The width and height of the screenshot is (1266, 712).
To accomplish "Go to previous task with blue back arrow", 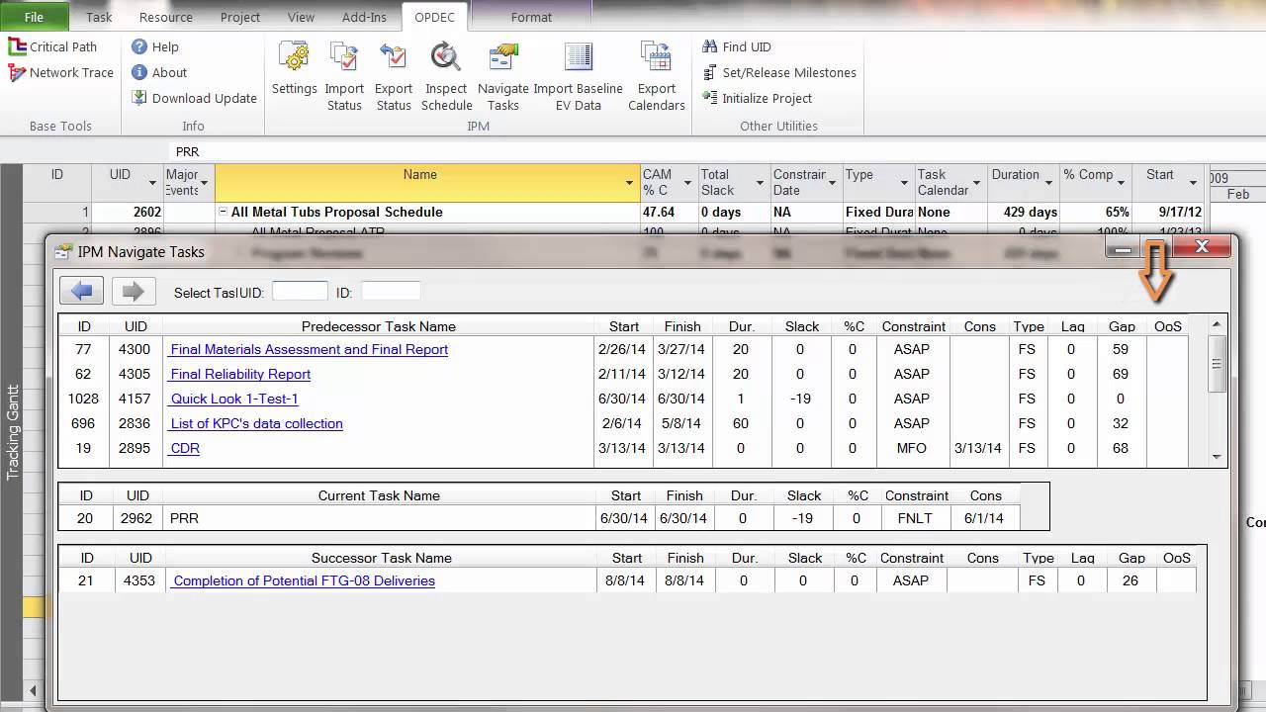I will tap(82, 291).
